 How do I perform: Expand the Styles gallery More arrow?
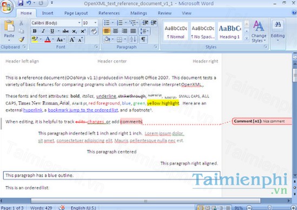[247, 38]
